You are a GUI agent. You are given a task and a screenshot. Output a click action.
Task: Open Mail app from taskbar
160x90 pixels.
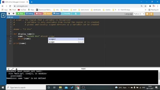(x=66, y=87)
